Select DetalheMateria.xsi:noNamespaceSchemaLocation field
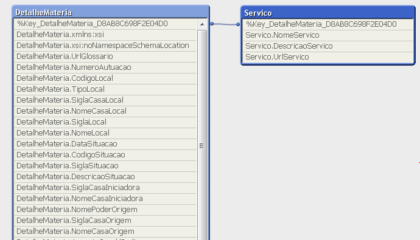 [105, 46]
